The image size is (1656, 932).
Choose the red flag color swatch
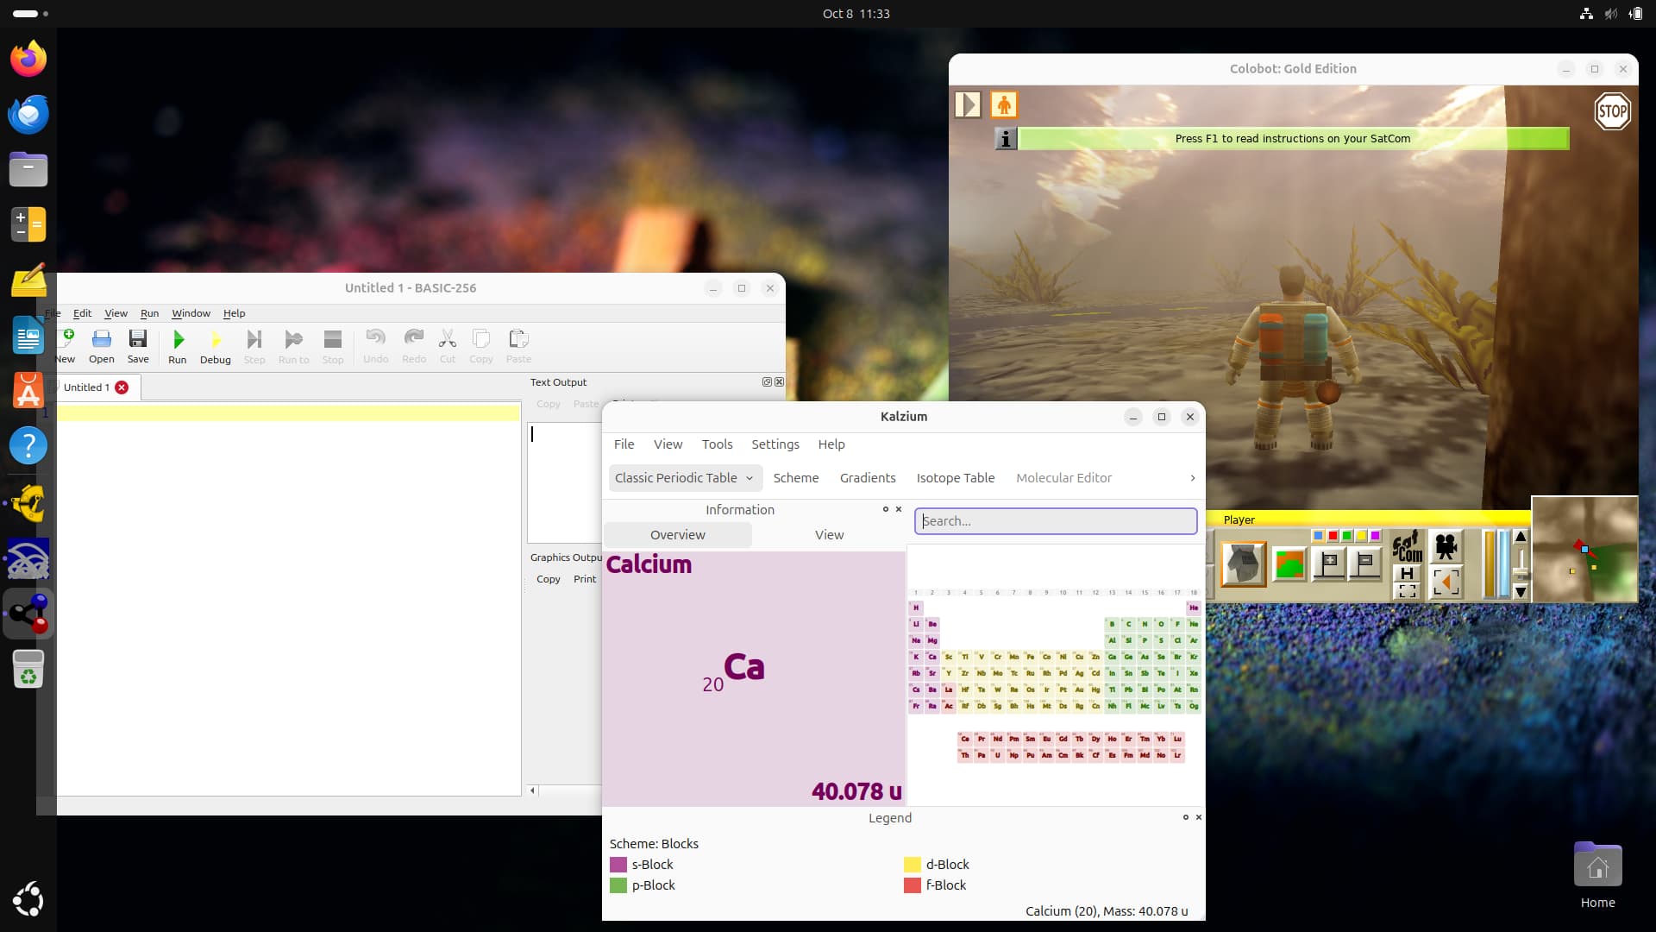tap(1333, 536)
